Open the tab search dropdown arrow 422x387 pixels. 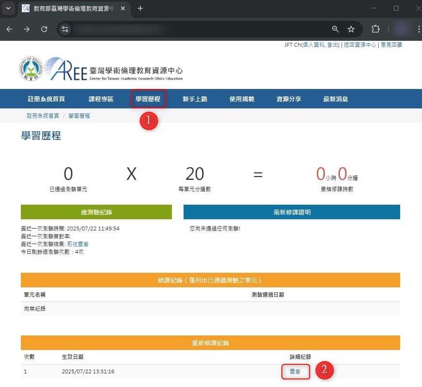coord(8,8)
